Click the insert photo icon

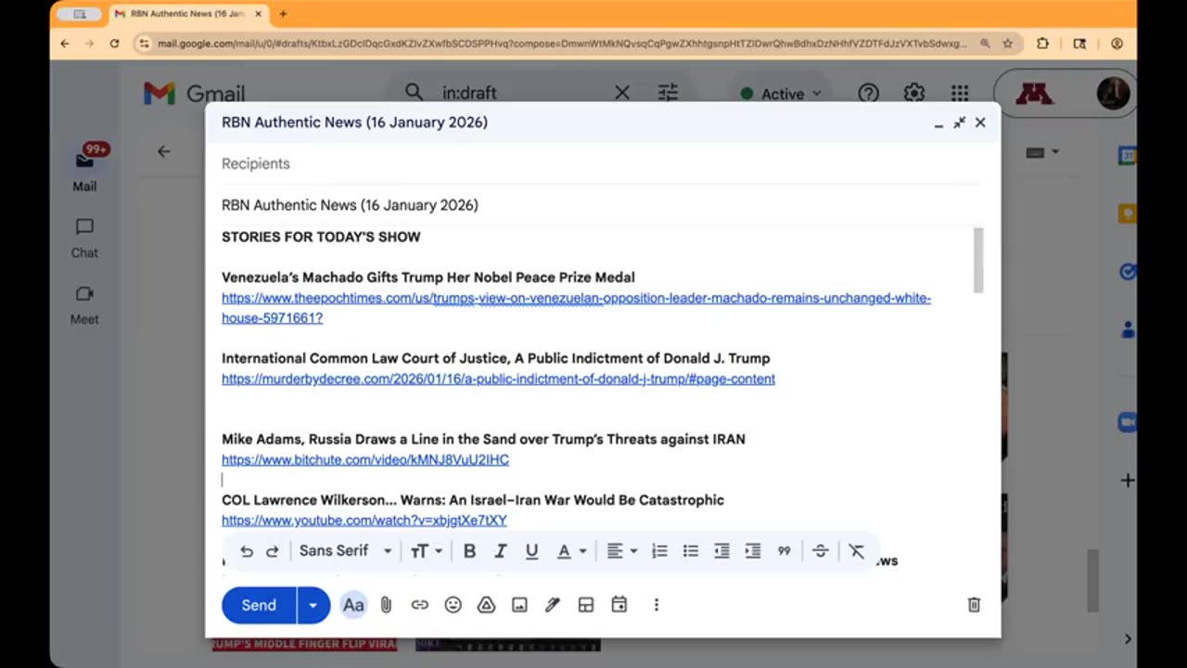[x=519, y=605]
